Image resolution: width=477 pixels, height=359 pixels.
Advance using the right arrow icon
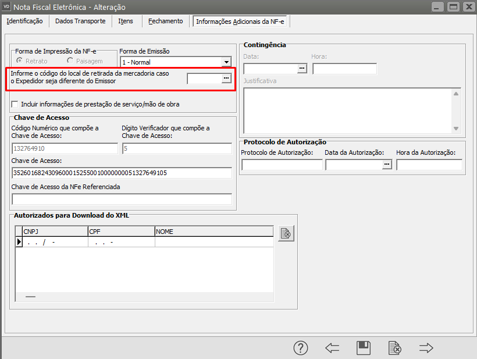[426, 348]
